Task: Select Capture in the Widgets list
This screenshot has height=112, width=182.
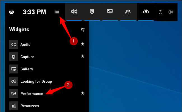Action: point(27,57)
